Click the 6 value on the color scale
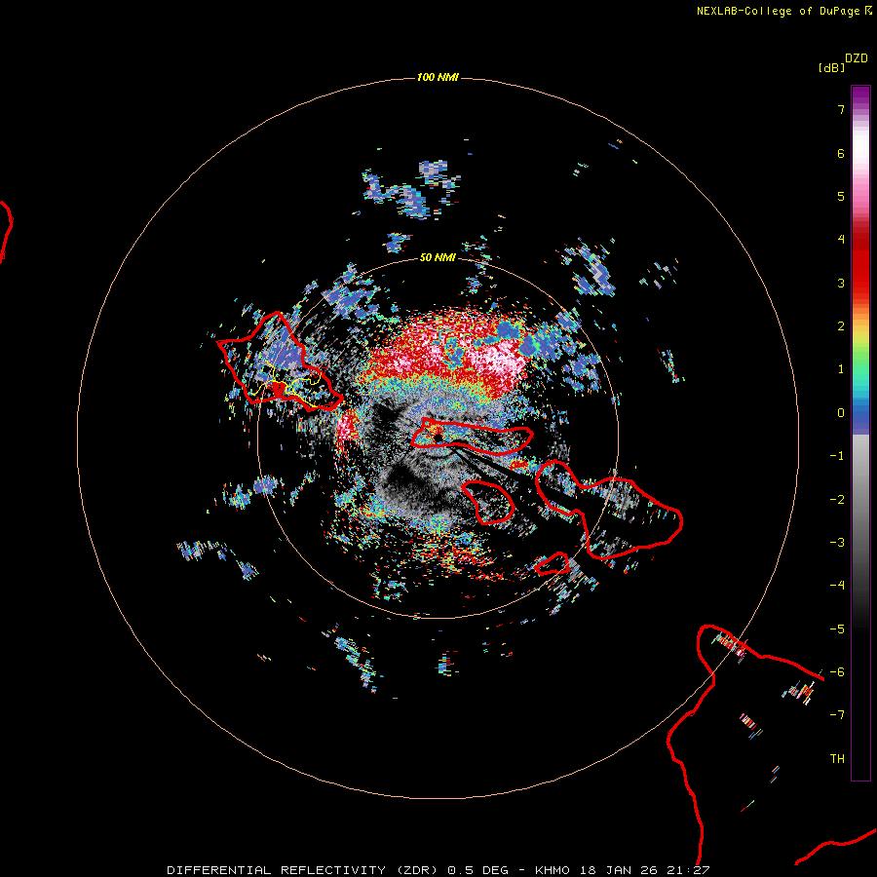Screen dimensions: 877x877 [x=841, y=153]
